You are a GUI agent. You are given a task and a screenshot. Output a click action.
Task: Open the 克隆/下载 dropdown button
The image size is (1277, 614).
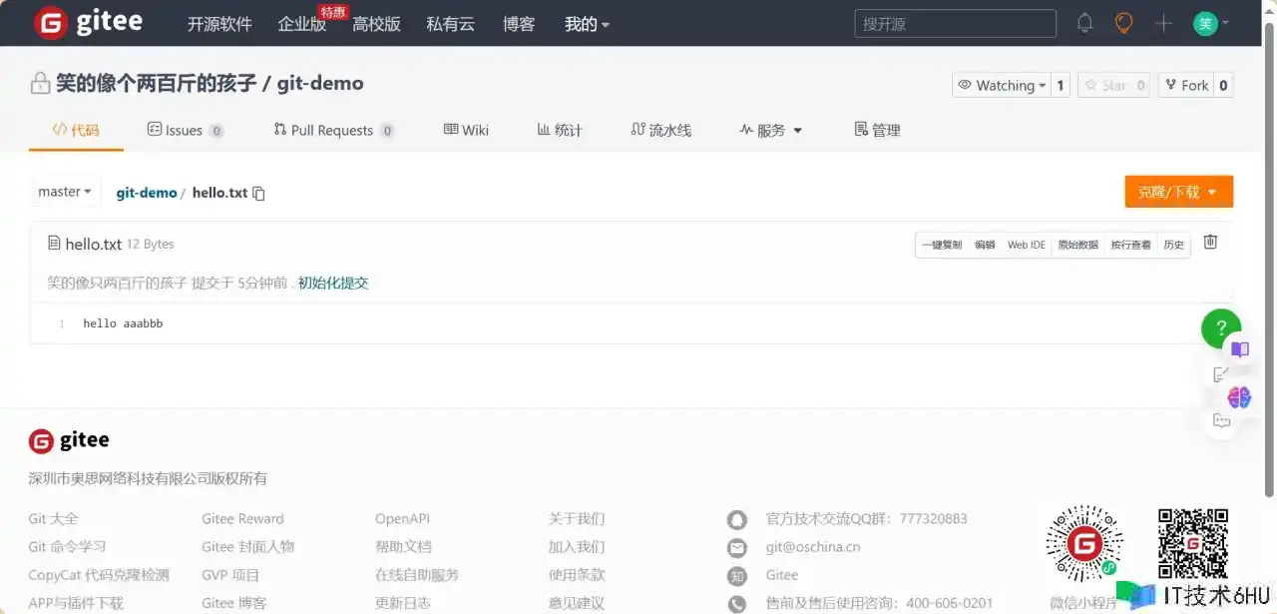pyautogui.click(x=1178, y=192)
